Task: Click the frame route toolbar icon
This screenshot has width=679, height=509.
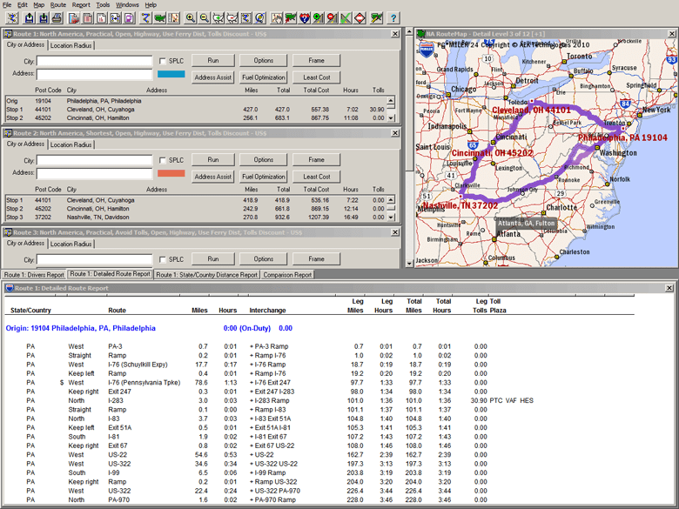Action: [x=245, y=17]
